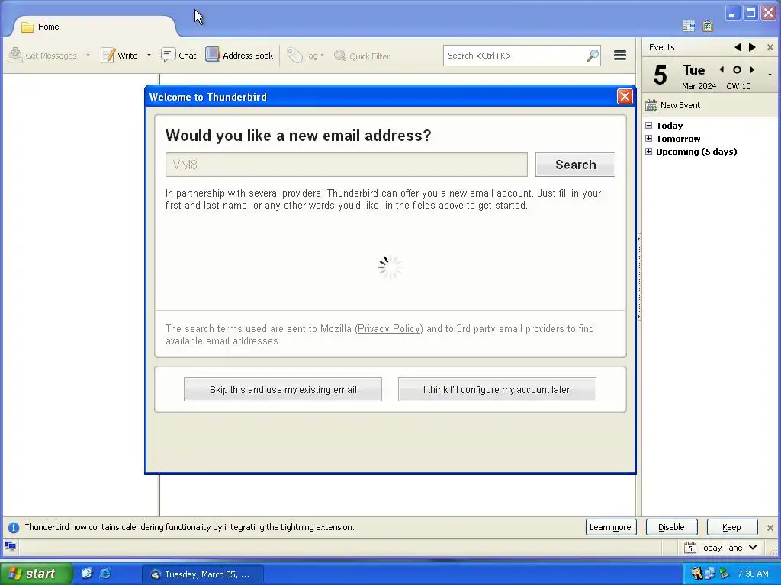Close the Welcome to Thunderbird dialog
The height and width of the screenshot is (585, 781).
pos(625,97)
